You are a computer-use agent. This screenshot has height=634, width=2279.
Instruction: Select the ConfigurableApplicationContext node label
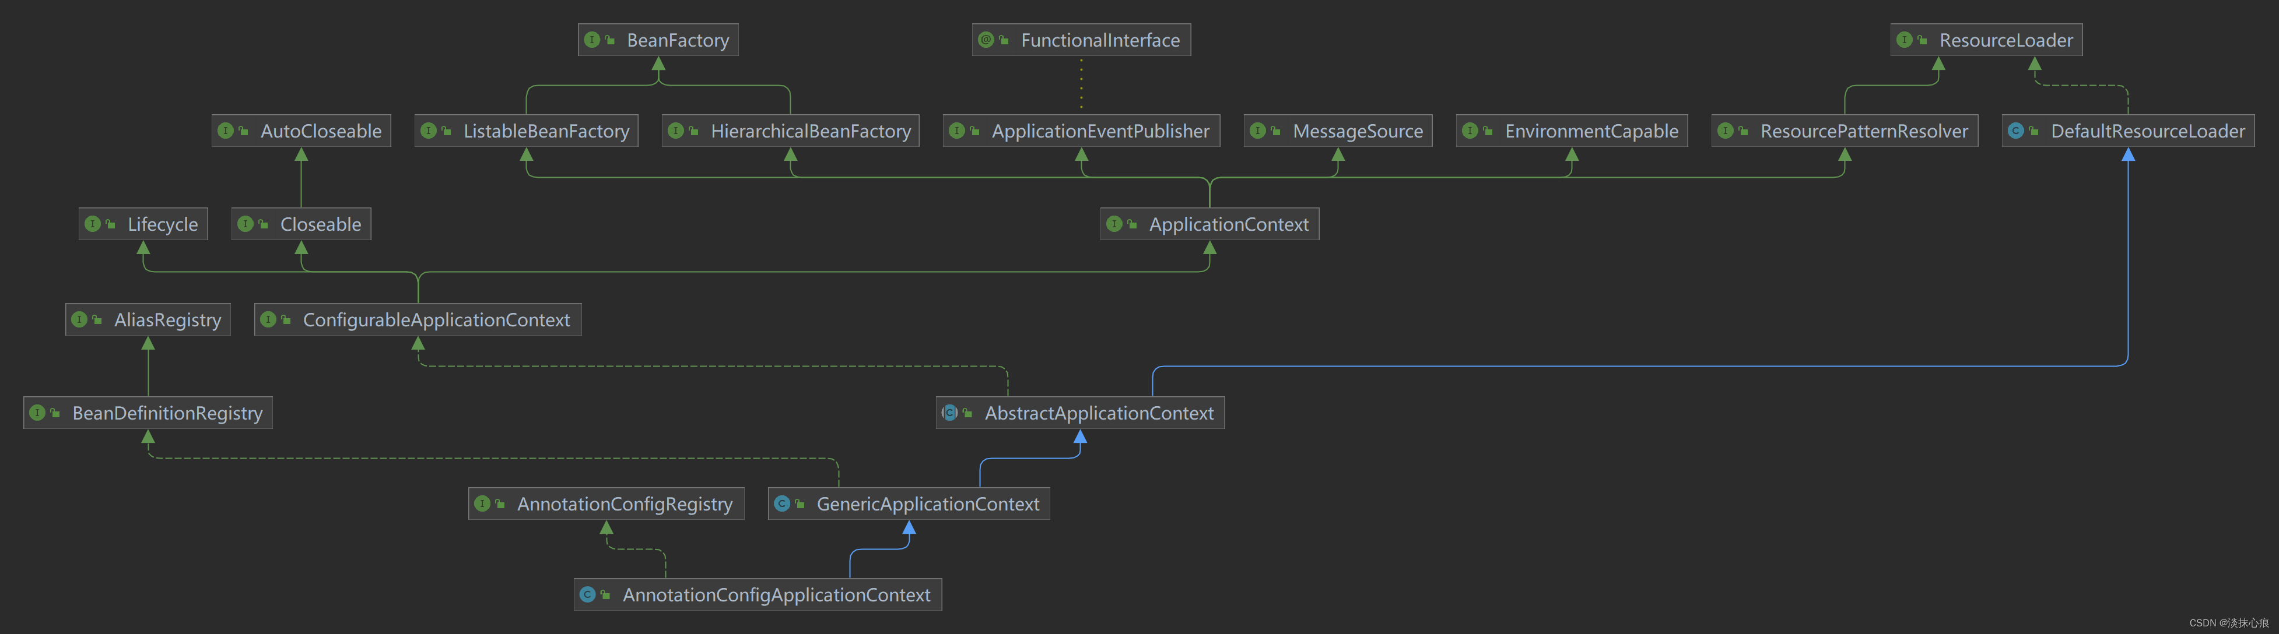[x=436, y=320]
